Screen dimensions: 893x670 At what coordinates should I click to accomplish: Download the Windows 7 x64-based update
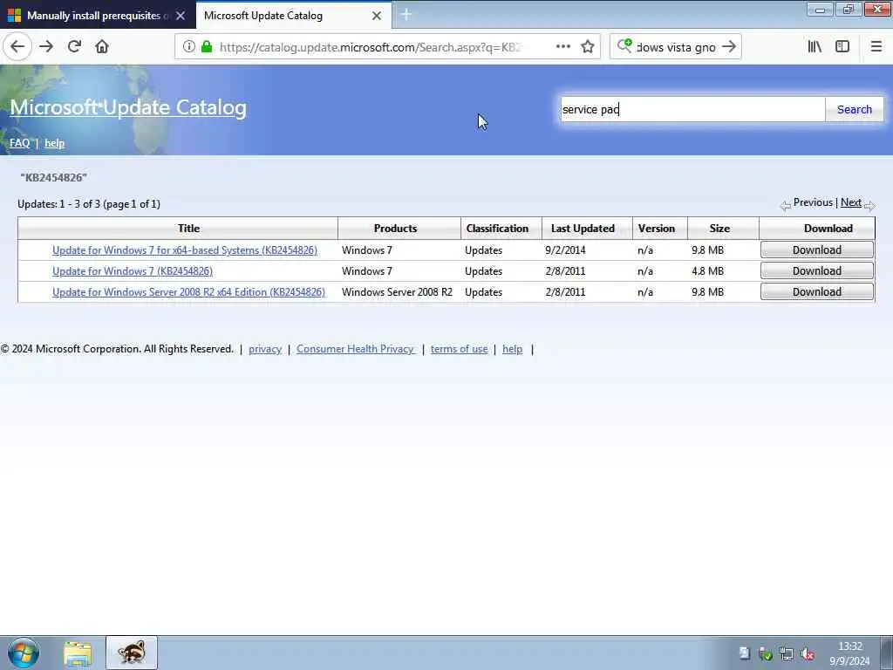pos(816,250)
